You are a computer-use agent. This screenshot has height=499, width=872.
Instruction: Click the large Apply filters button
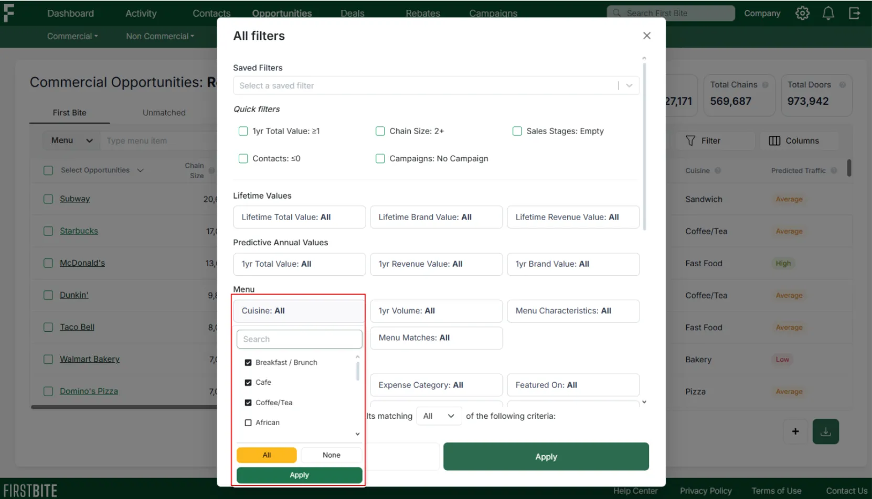coord(546,457)
